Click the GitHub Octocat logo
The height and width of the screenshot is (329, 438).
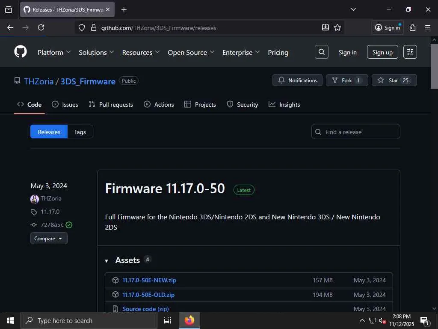point(21,52)
